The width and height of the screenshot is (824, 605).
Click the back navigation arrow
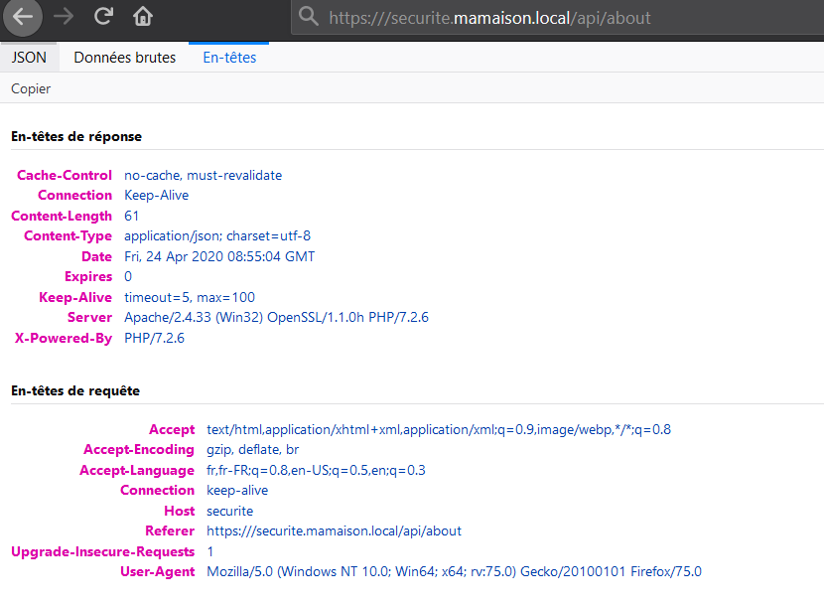tap(21, 17)
